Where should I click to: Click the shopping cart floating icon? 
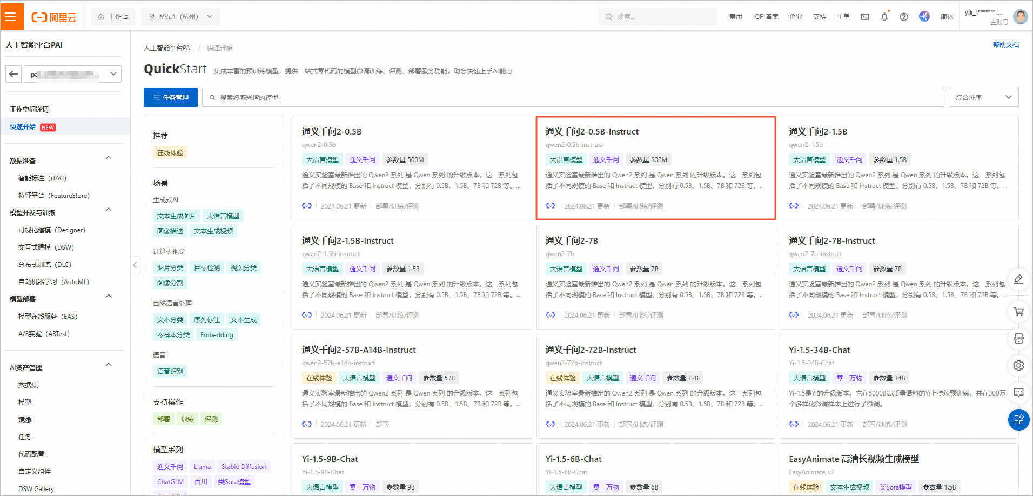1018,312
